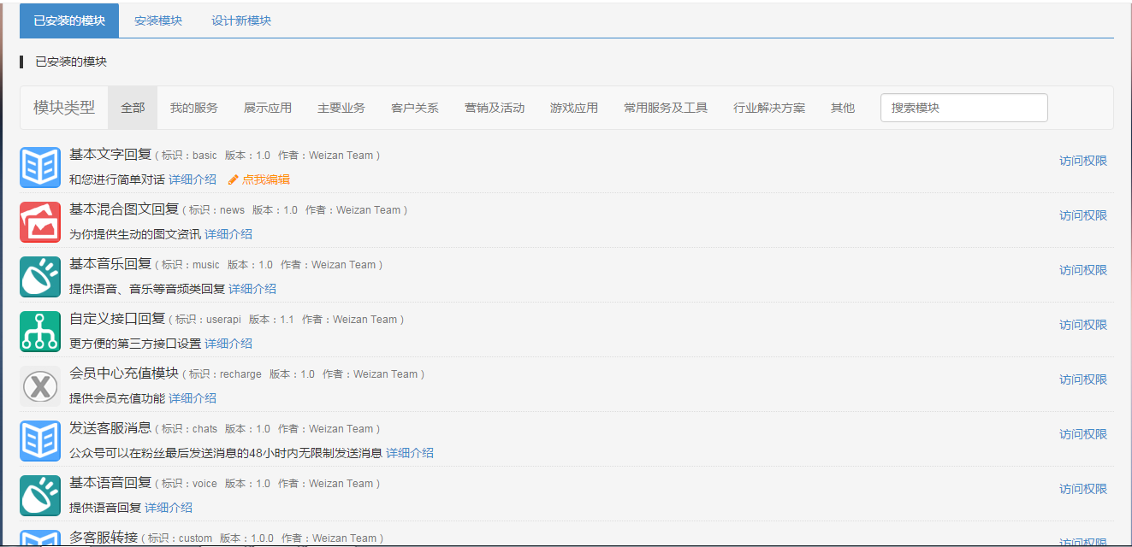Open 详细介绍 for 发送客服消息

410,453
